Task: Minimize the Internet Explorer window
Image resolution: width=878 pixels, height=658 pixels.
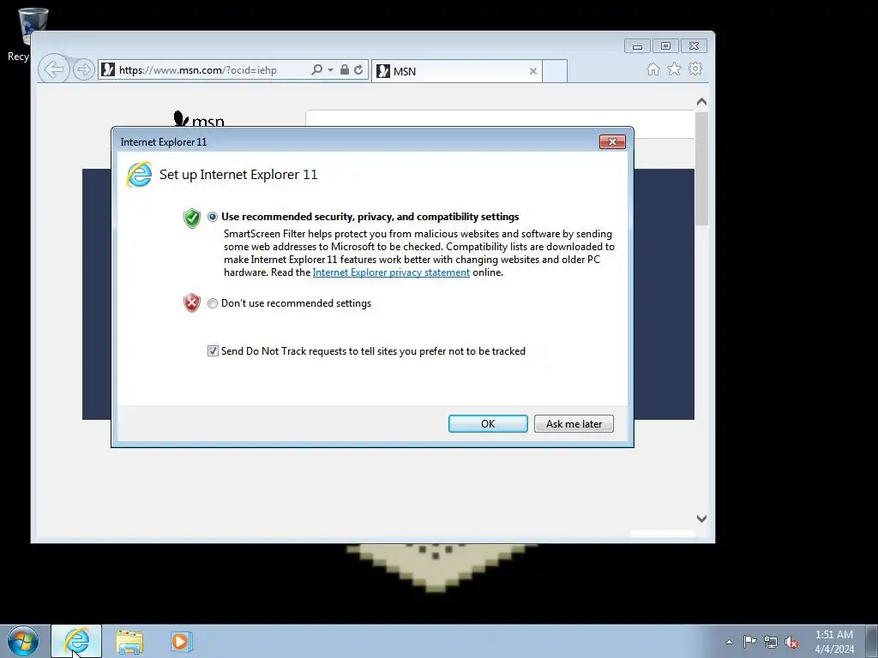Action: tap(637, 46)
